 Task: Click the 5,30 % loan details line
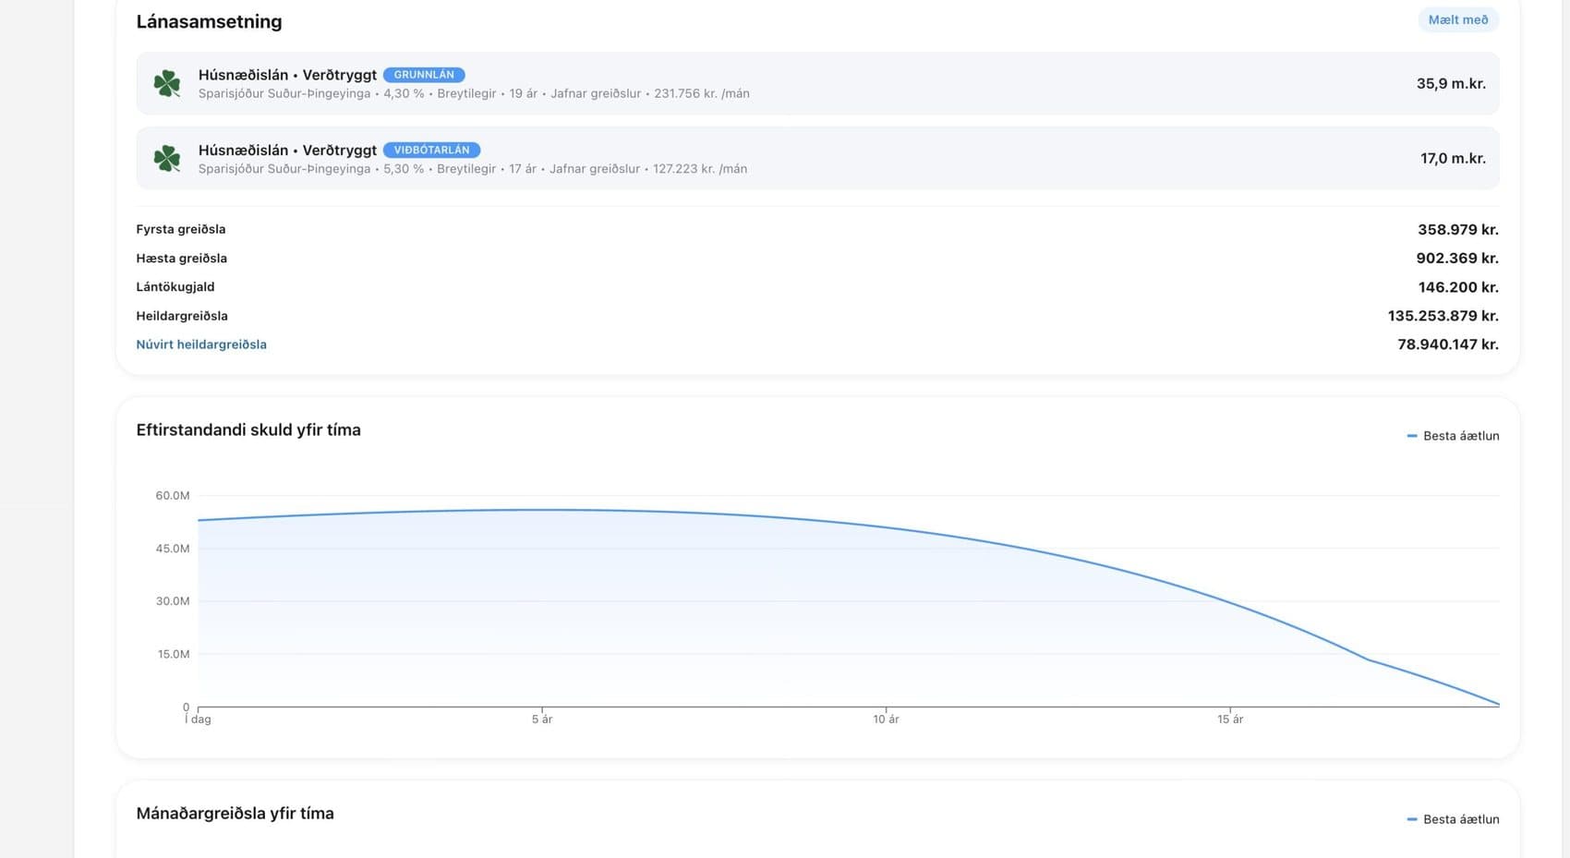click(473, 169)
